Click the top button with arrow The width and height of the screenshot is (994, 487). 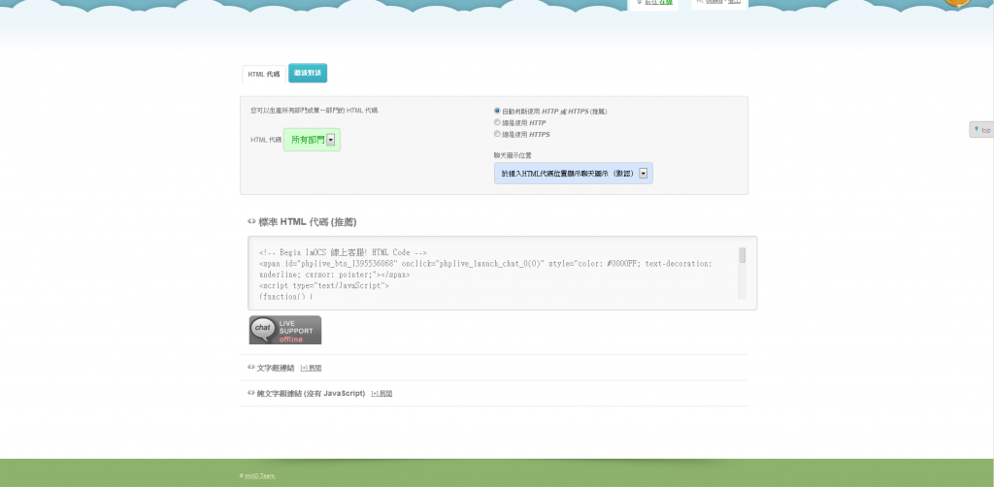[982, 130]
